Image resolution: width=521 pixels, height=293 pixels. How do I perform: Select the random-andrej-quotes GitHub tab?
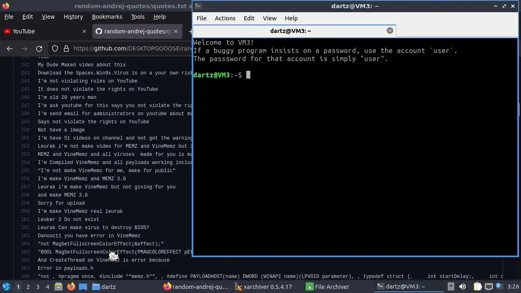[137, 31]
